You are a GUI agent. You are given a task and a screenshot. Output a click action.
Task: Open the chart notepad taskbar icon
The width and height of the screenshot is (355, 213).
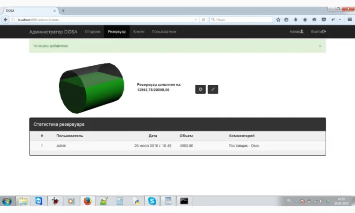point(104,201)
